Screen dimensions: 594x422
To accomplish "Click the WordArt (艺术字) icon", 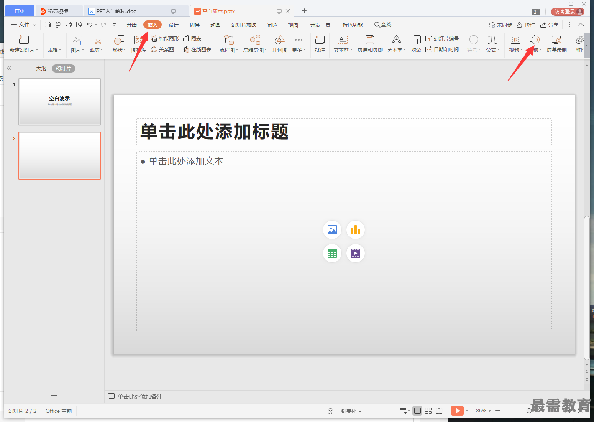I will tap(397, 40).
